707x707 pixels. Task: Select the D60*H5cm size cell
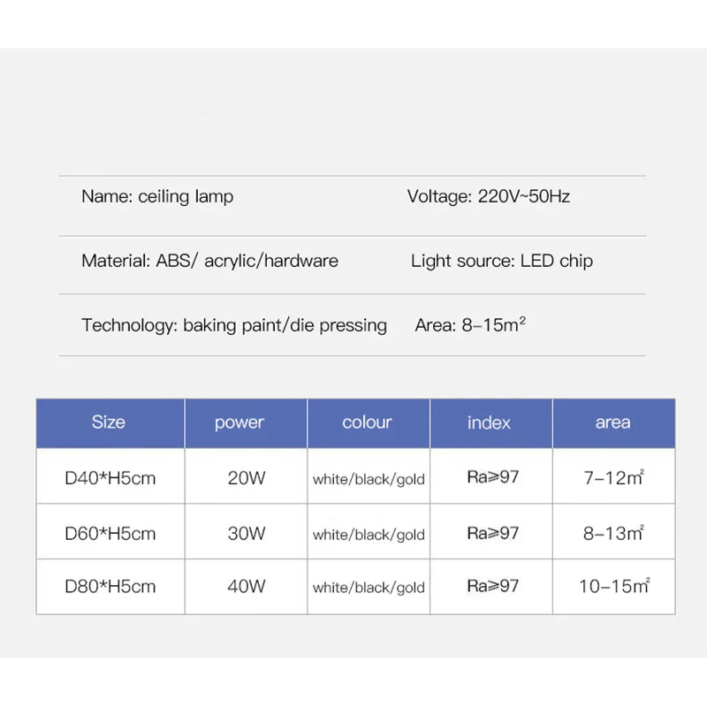(110, 533)
